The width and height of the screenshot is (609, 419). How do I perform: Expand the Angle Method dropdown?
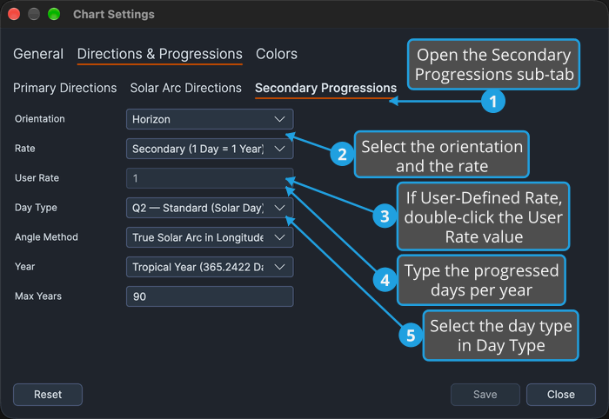click(210, 237)
